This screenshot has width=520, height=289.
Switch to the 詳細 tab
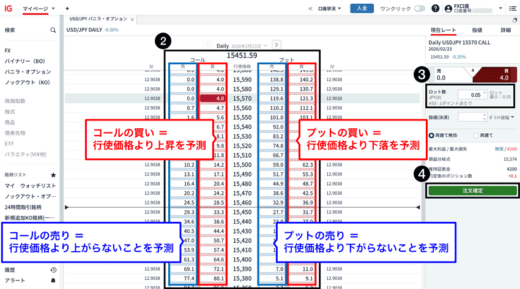(506, 30)
